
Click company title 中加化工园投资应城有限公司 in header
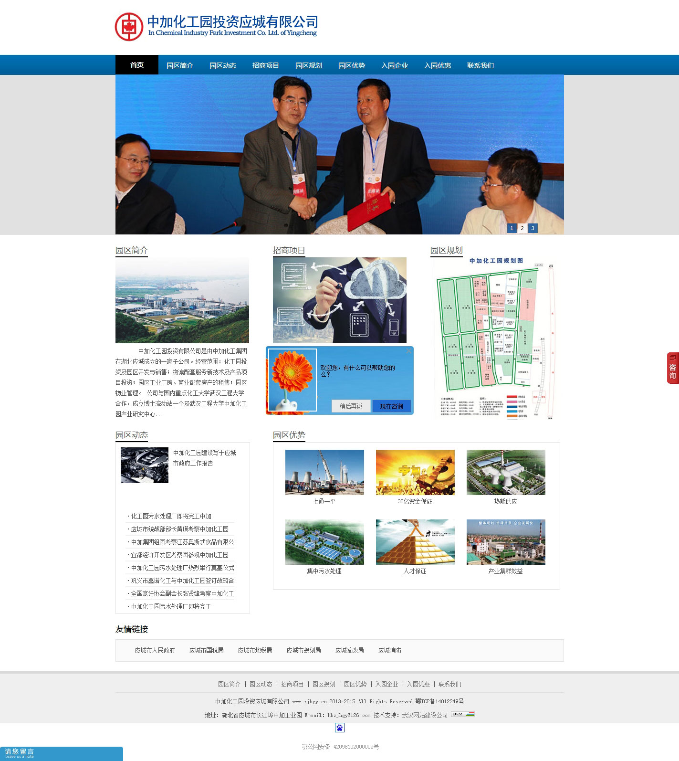point(233,21)
